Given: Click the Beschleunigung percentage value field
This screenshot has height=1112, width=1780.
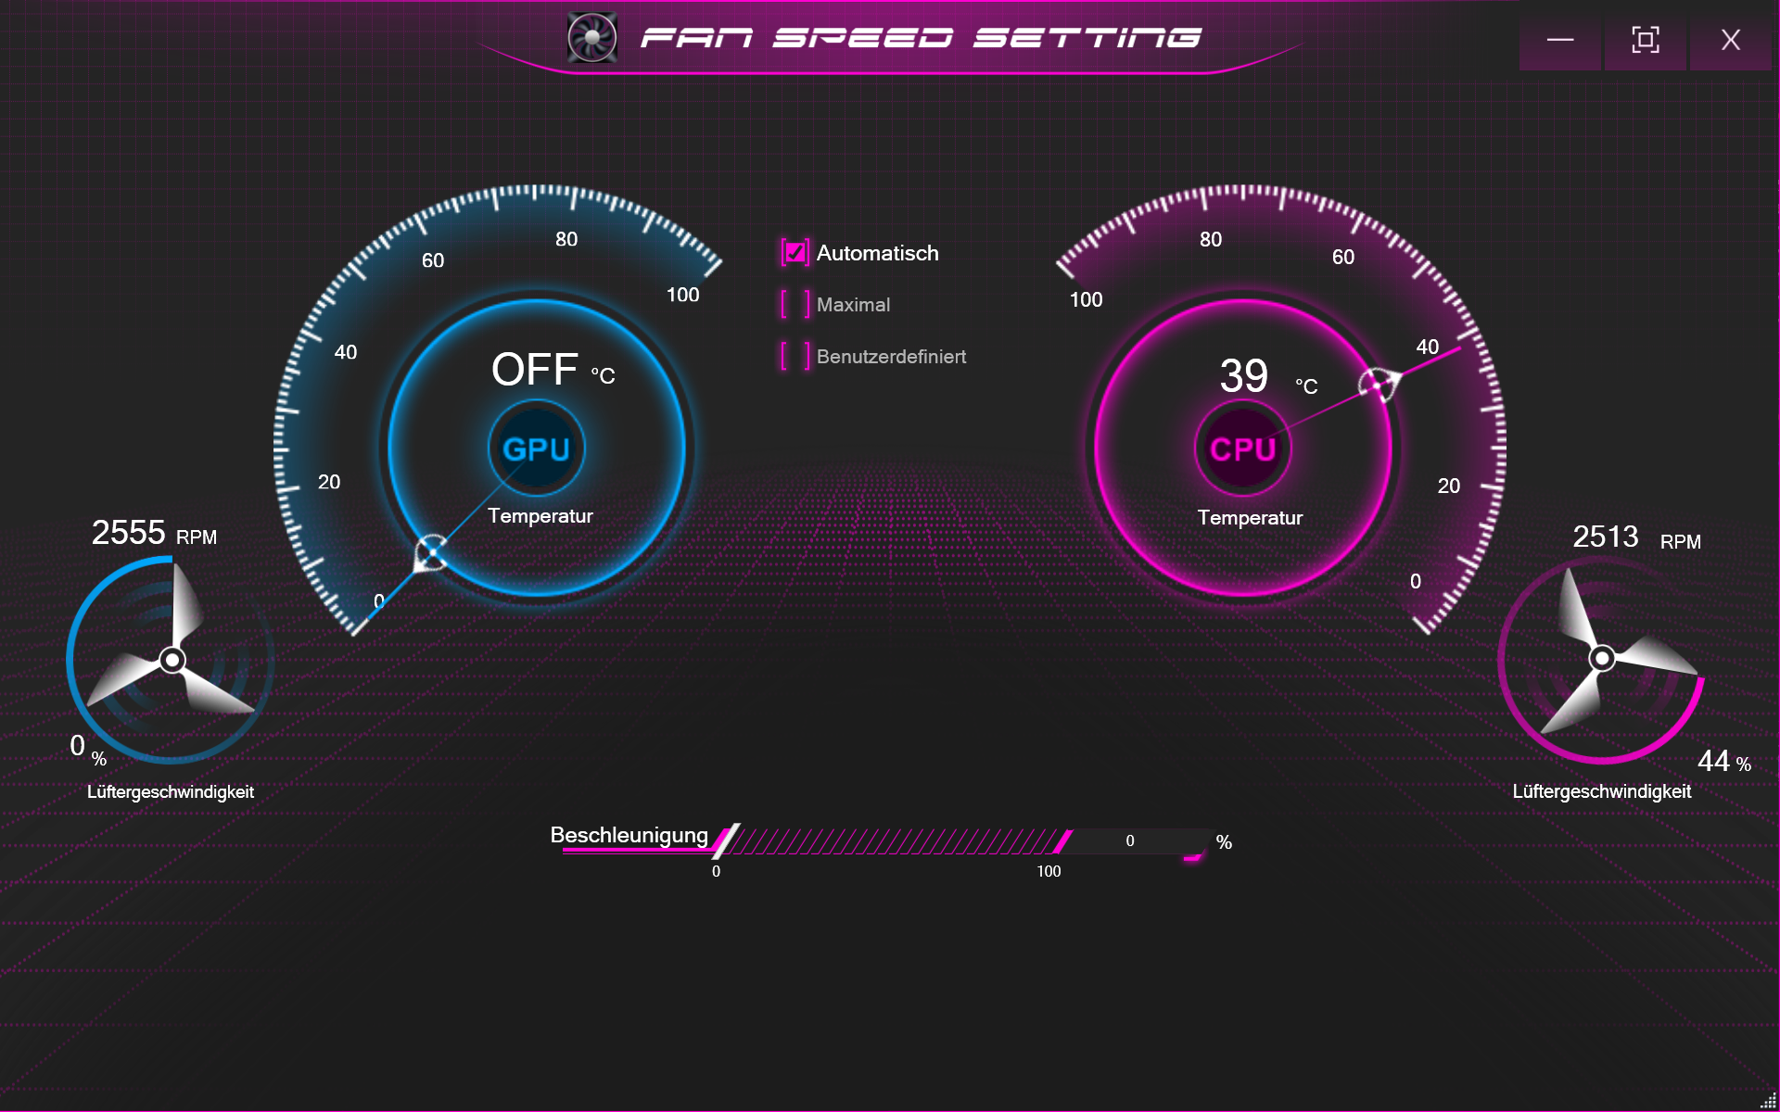Looking at the screenshot, I should tap(1130, 840).
